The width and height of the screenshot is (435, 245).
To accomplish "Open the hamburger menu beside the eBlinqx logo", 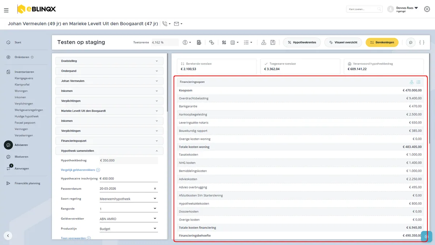I will point(6,10).
